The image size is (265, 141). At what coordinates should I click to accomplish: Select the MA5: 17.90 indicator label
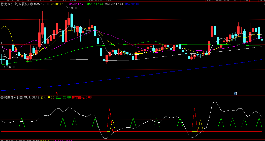tap(42, 4)
